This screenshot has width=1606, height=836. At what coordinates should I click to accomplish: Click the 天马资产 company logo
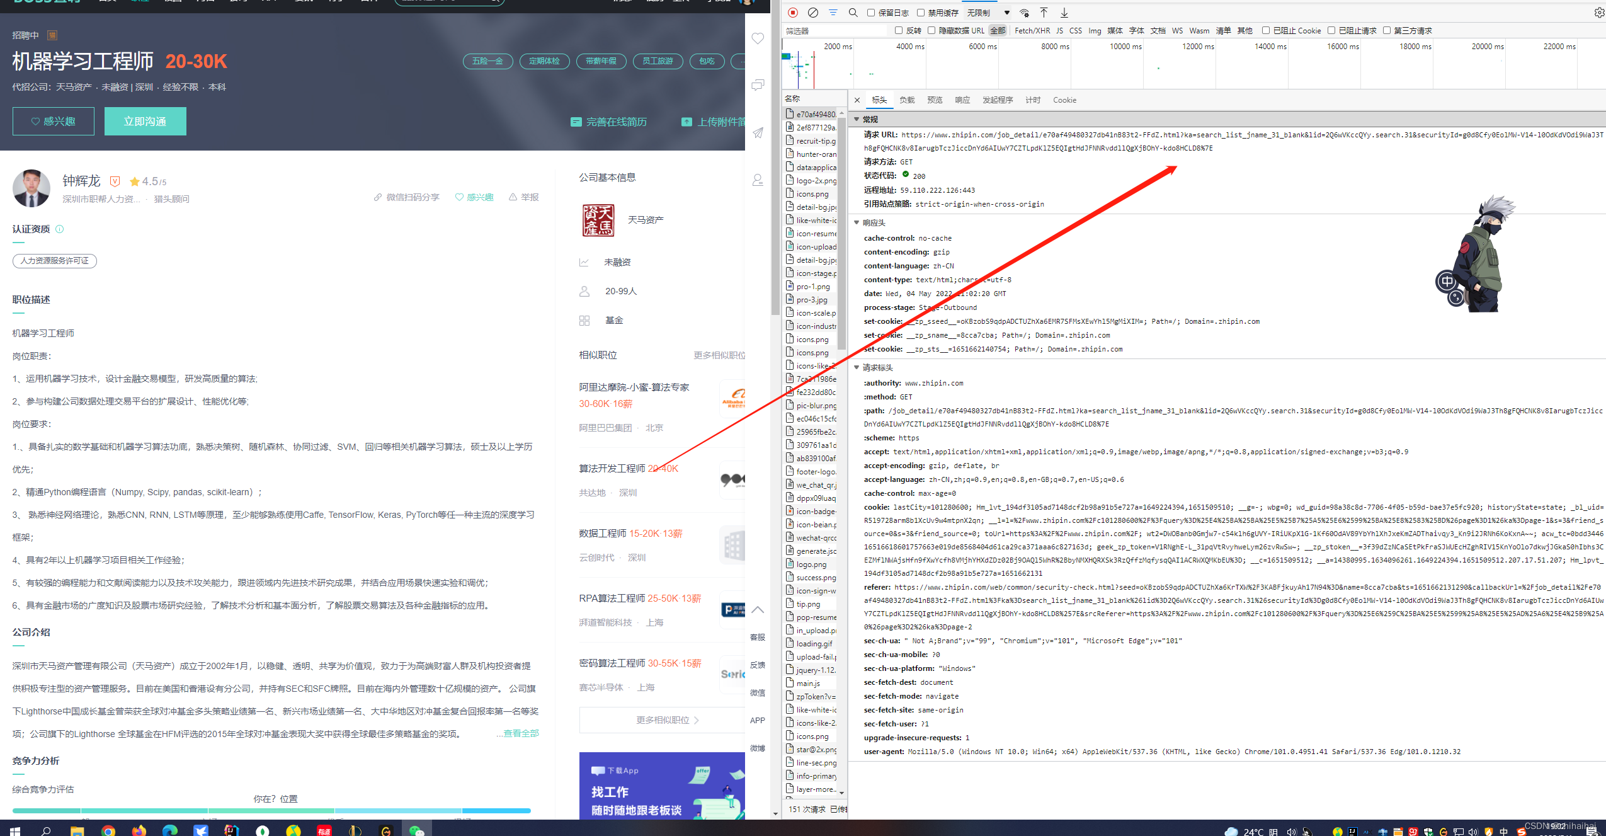coord(598,220)
